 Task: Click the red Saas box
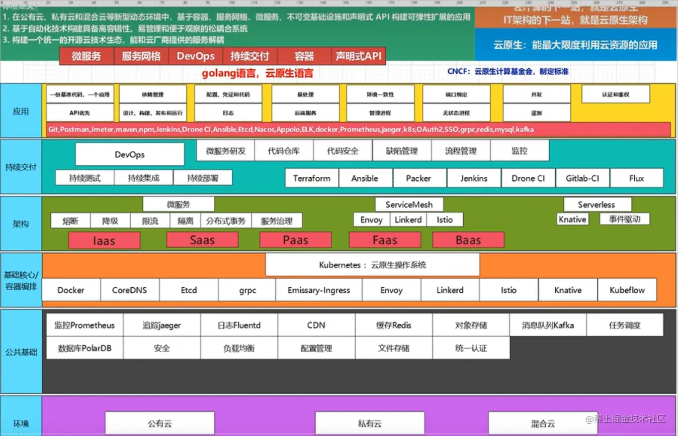202,240
